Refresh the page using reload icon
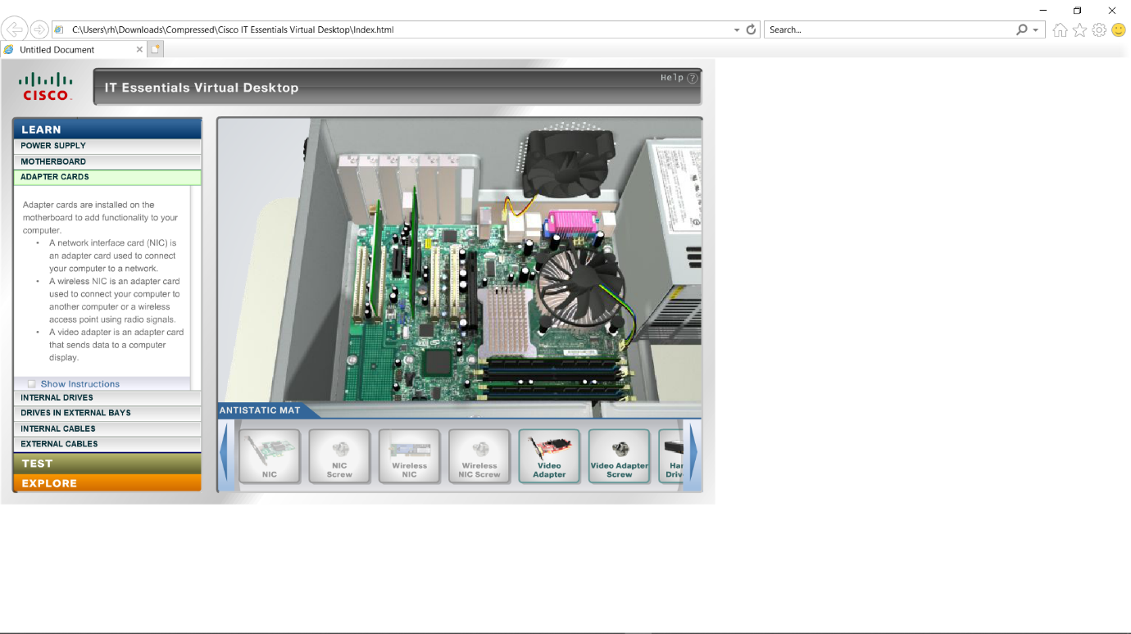Image resolution: width=1131 pixels, height=634 pixels. pos(751,29)
